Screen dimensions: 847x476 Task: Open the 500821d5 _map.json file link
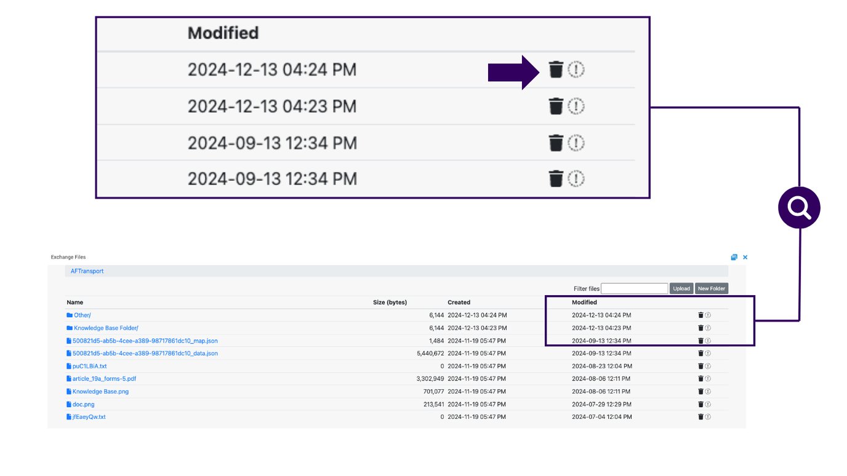click(x=143, y=341)
